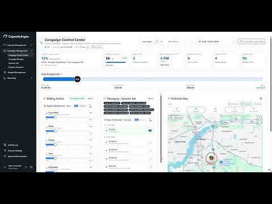Screen dimensions: 272x204
Task: Open the date range picker
Action: click(x=251, y=41)
